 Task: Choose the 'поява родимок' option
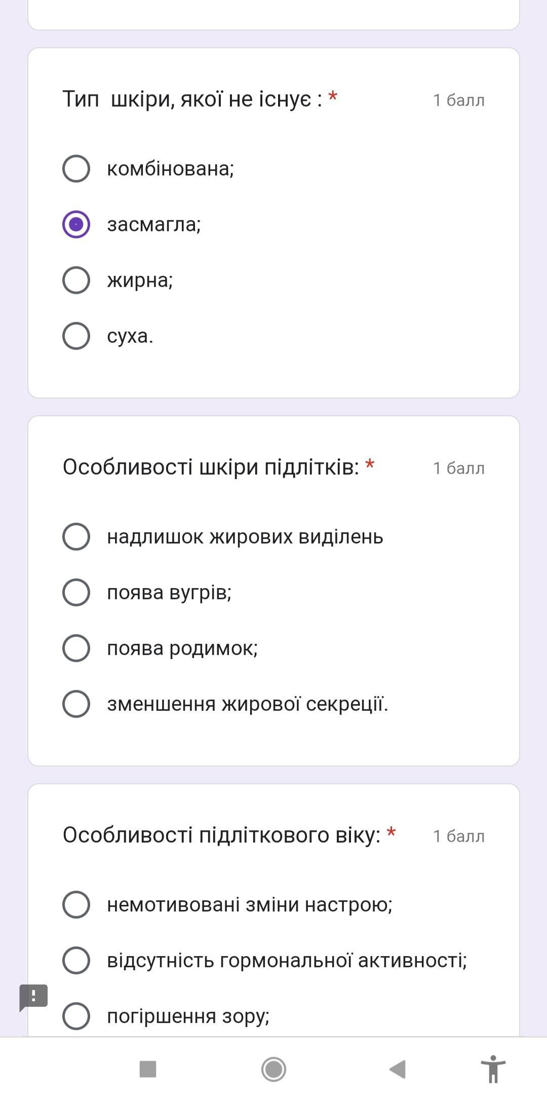click(76, 648)
